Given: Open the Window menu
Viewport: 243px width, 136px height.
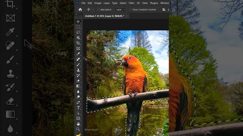Looking at the screenshot, I should [164, 3].
